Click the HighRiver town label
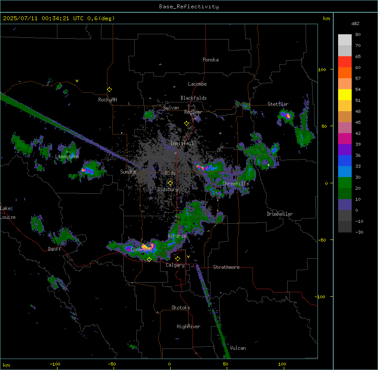The height and width of the screenshot is (370, 378). tap(189, 326)
